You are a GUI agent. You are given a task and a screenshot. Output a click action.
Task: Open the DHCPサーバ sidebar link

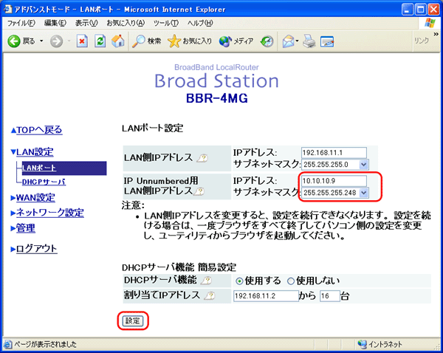pyautogui.click(x=44, y=182)
